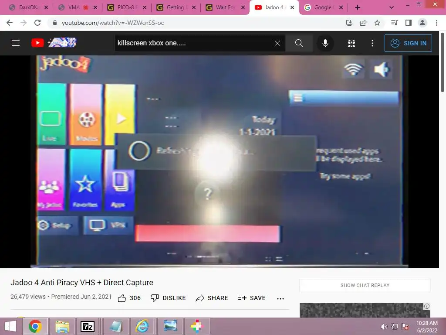Close the Jadoo 4 tab
Screen dimensions: 446x335
[x=292, y=7]
